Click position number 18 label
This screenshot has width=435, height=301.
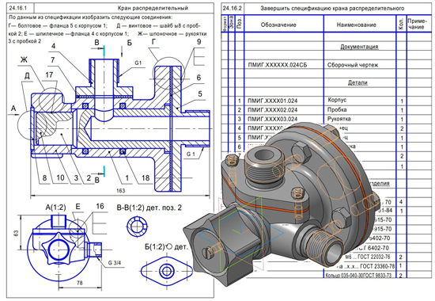(x=146, y=178)
